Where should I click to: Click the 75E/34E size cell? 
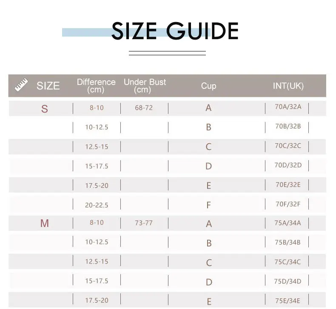pos(288,300)
